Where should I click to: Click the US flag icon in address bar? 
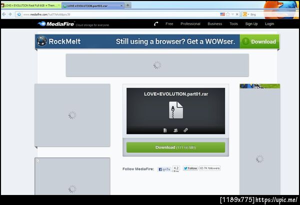(222, 14)
